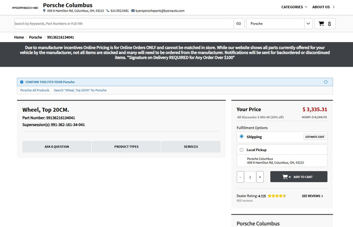Expand the Categories dropdown menu

pyautogui.click(x=294, y=7)
